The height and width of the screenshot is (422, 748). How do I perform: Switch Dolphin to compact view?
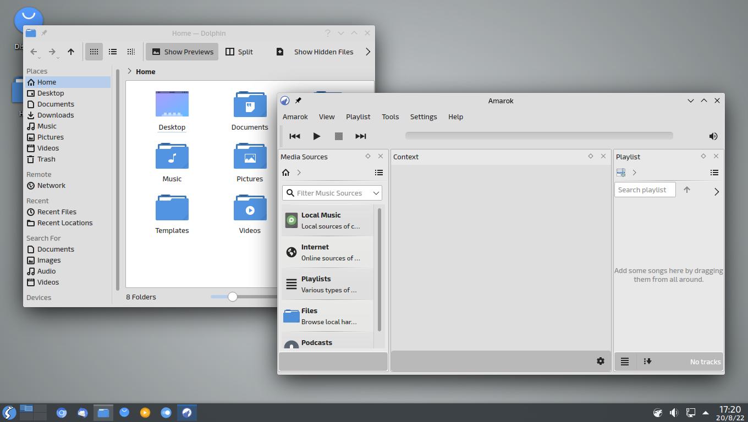click(113, 52)
